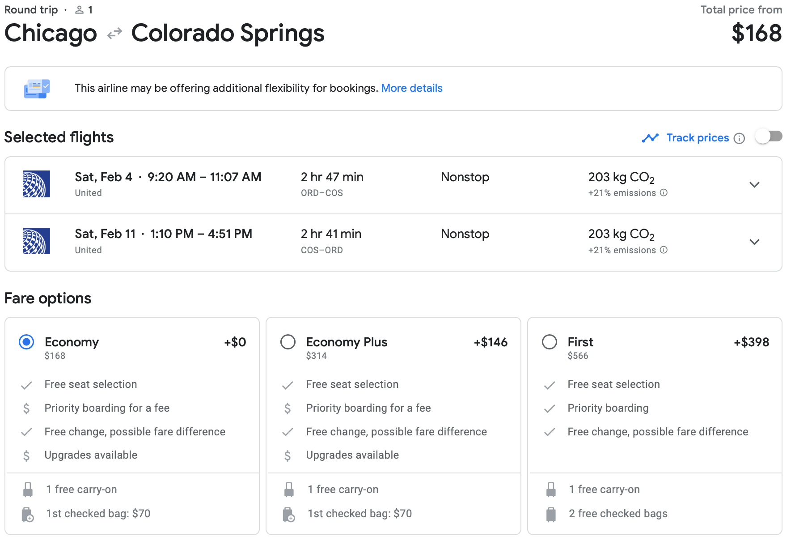Click the dollar icon next to Upgrades available
795x545 pixels.
(x=27, y=455)
